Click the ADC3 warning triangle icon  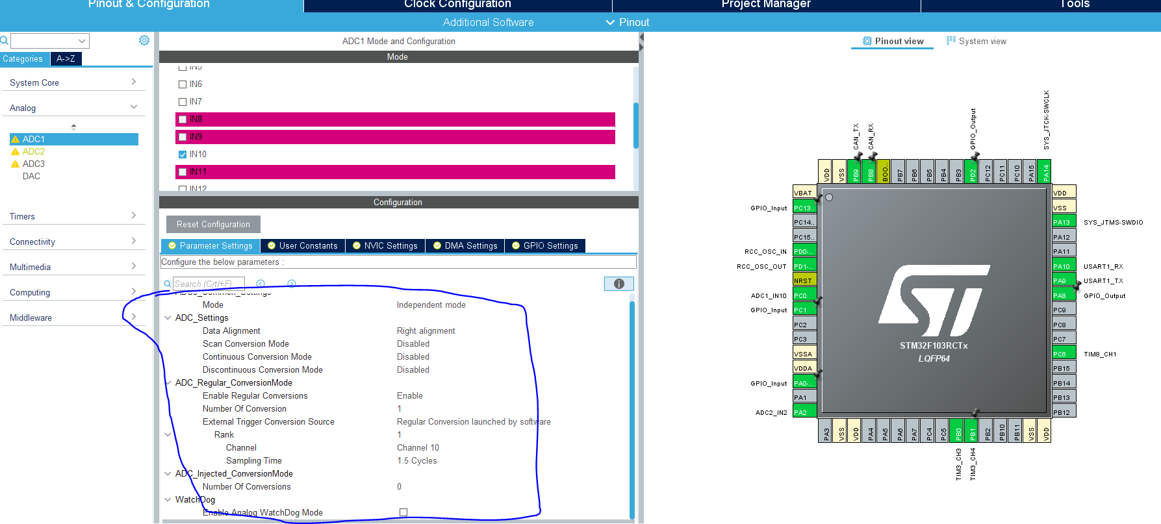click(15, 164)
